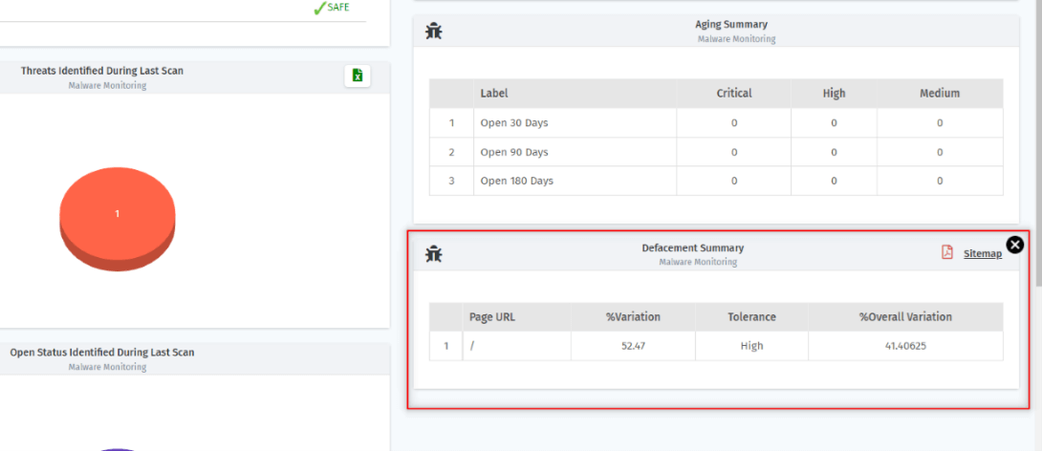Click the Aging Summary title
This screenshot has height=451, width=1042.
(731, 25)
